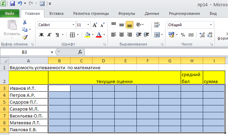Open the Данные ribbon tab
Viewport: 228px width, 135px height.
pyautogui.click(x=152, y=13)
